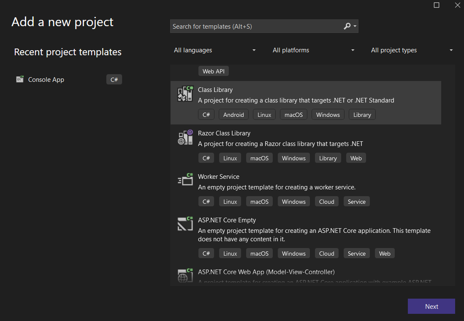Click the macOS tag under ASP.NET Core Empty
Viewport: 464px width, 321px height.
[x=259, y=254]
